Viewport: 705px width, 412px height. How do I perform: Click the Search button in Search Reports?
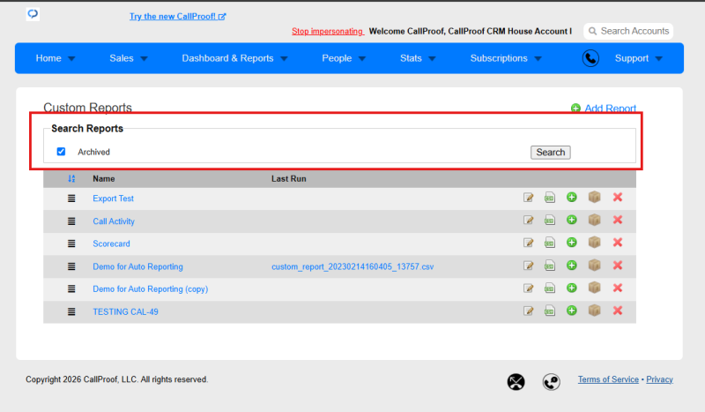click(x=550, y=153)
